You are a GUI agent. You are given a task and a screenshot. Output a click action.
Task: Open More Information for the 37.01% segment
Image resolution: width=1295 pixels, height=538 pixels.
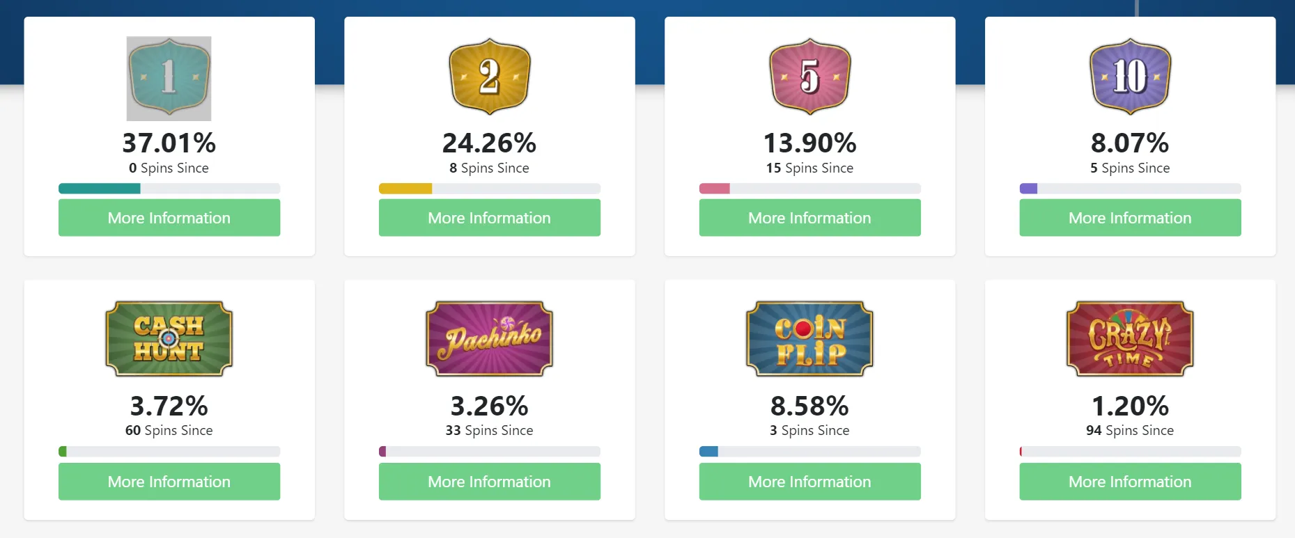(x=169, y=218)
